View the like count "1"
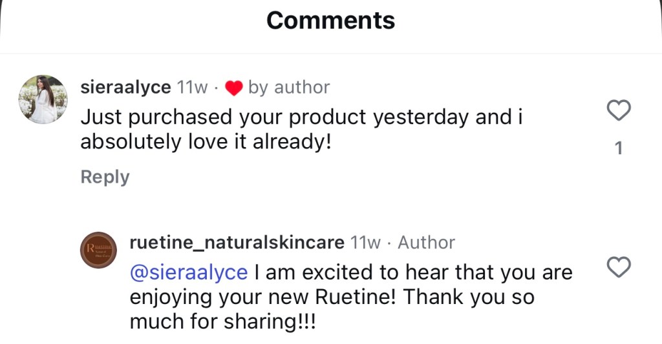This screenshot has width=662, height=344. point(619,149)
